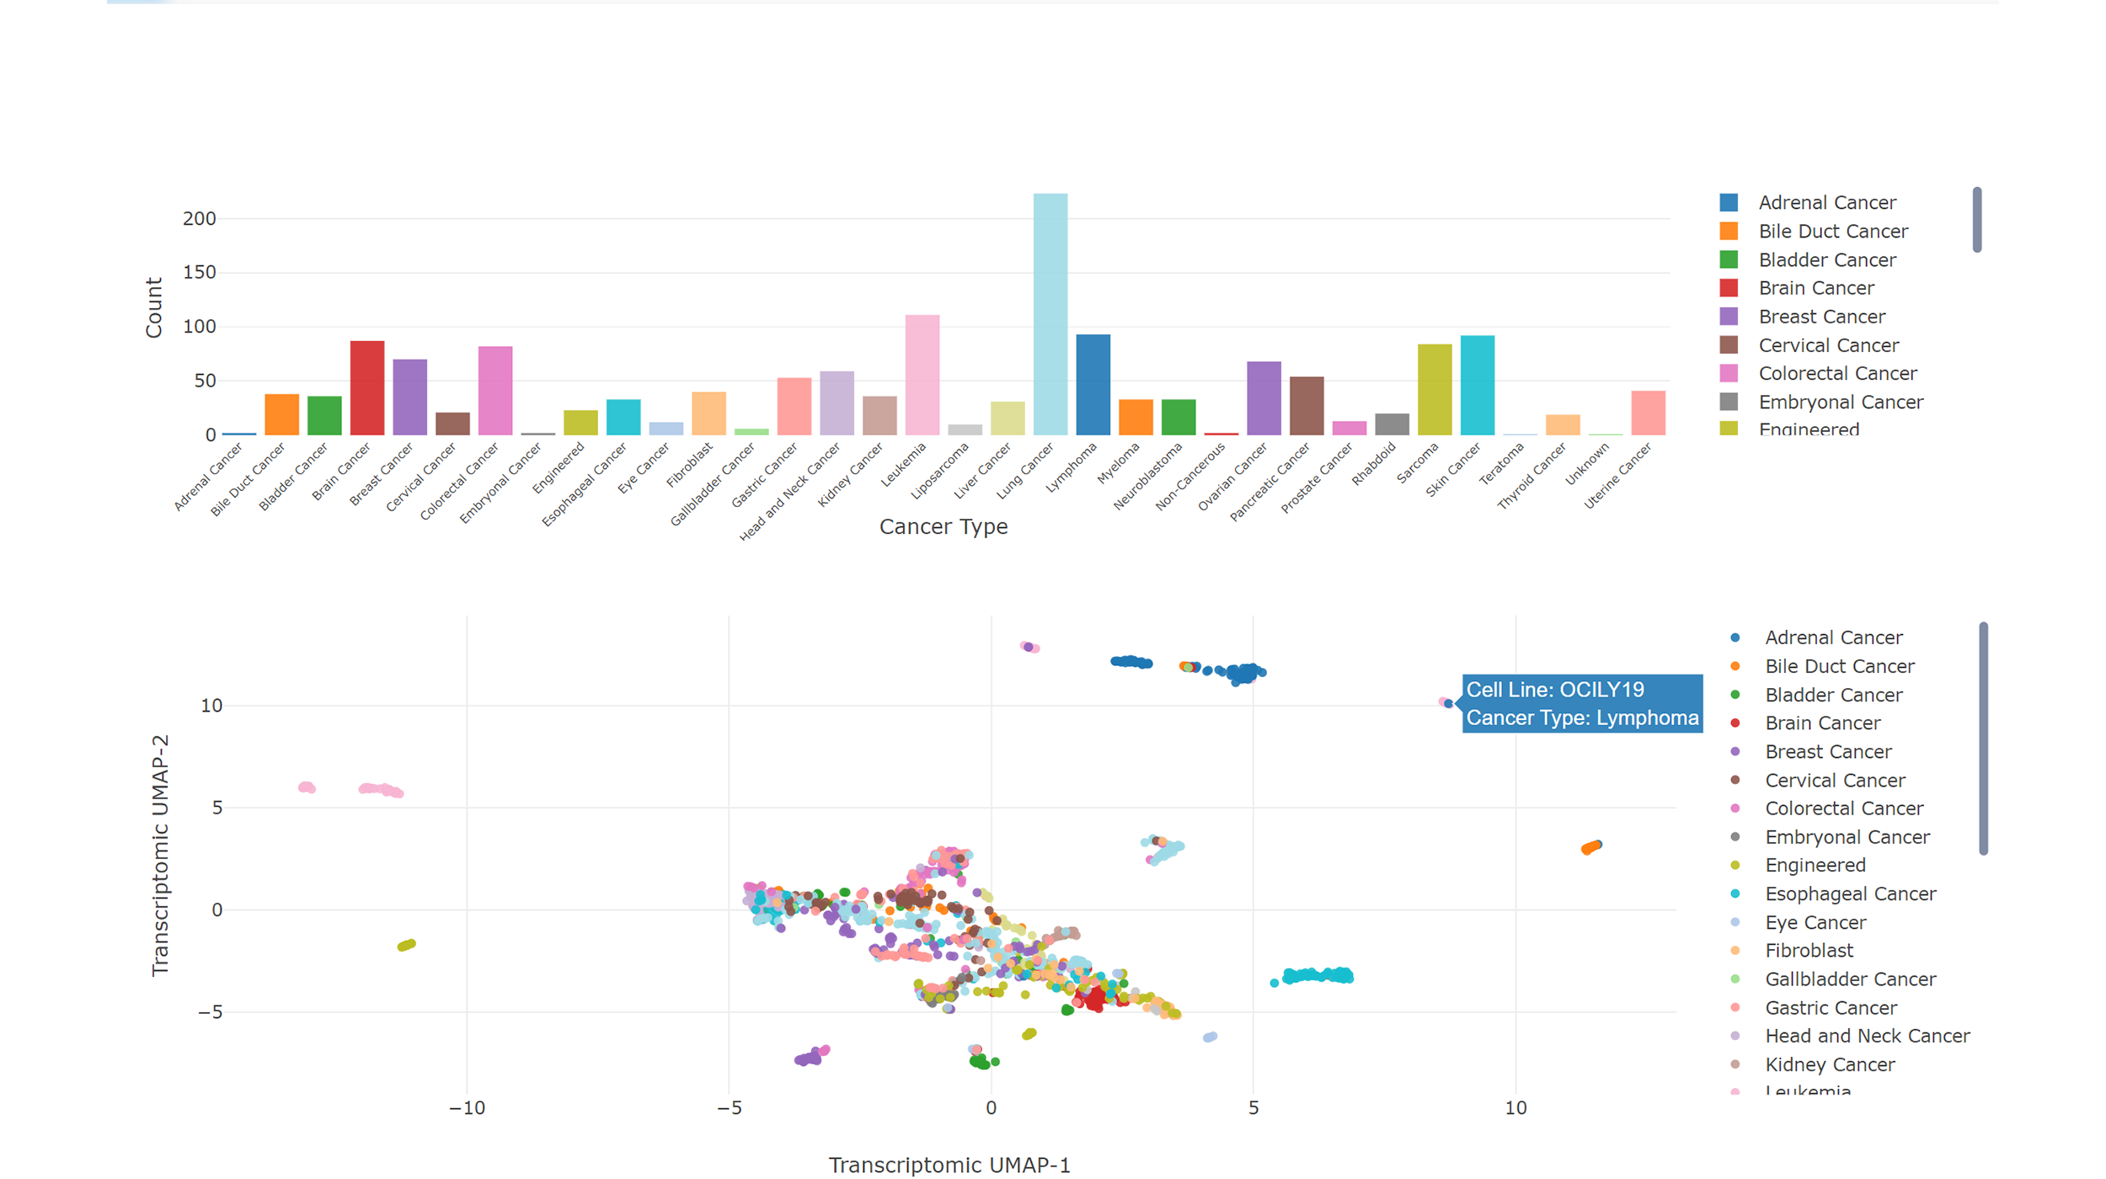
Task: Toggle Esophageal Cancer in the UMAP scatter legend
Action: (1850, 894)
